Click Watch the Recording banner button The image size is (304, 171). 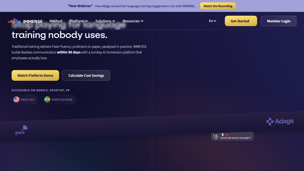218,6
